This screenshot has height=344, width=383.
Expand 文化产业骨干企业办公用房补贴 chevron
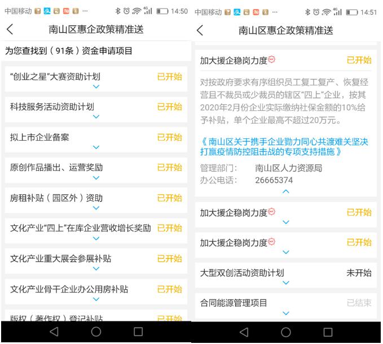[96, 299]
